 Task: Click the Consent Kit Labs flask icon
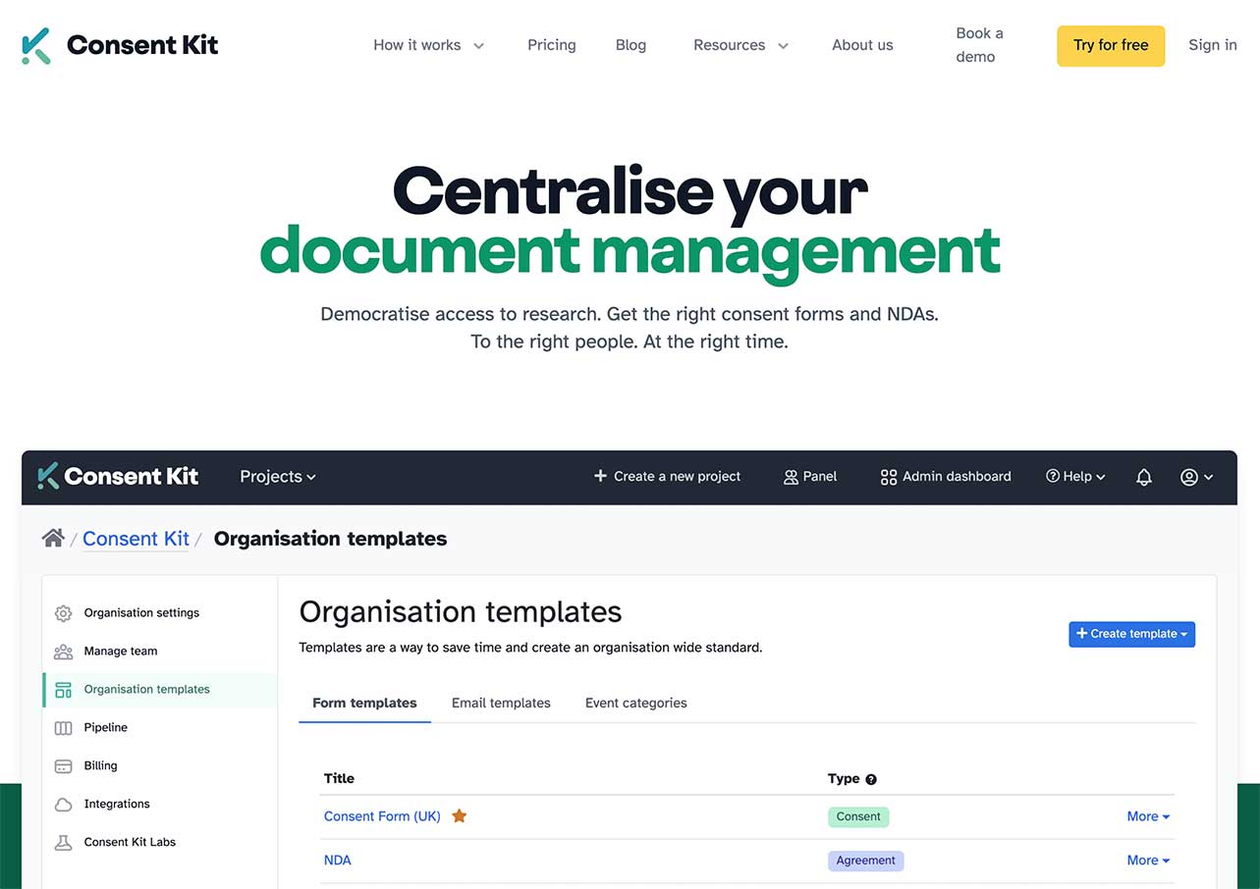coord(63,843)
